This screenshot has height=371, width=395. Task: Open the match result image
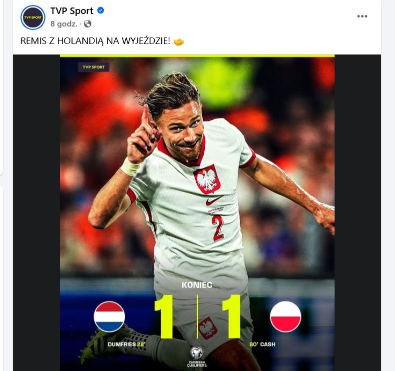click(x=197, y=212)
